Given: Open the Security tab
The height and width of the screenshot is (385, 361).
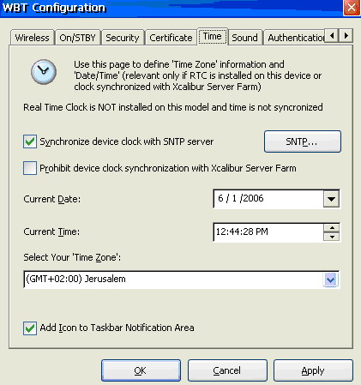Looking at the screenshot, I should click(x=123, y=38).
